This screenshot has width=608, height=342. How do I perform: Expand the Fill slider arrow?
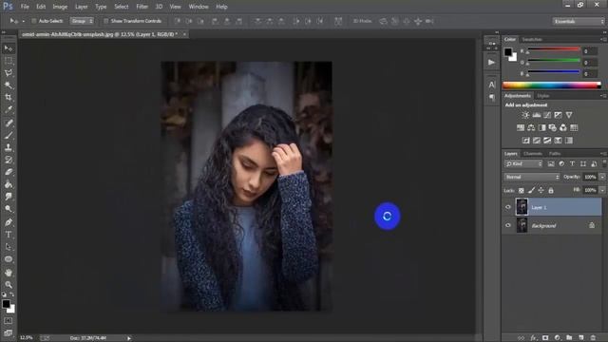click(602, 190)
